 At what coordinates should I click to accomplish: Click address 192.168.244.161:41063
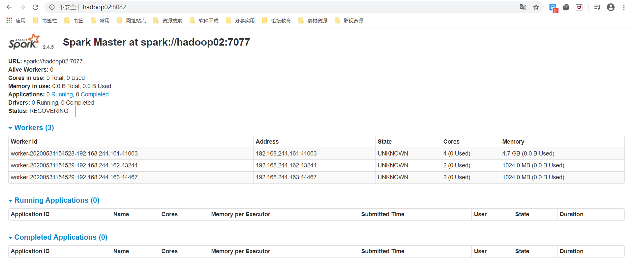point(286,154)
